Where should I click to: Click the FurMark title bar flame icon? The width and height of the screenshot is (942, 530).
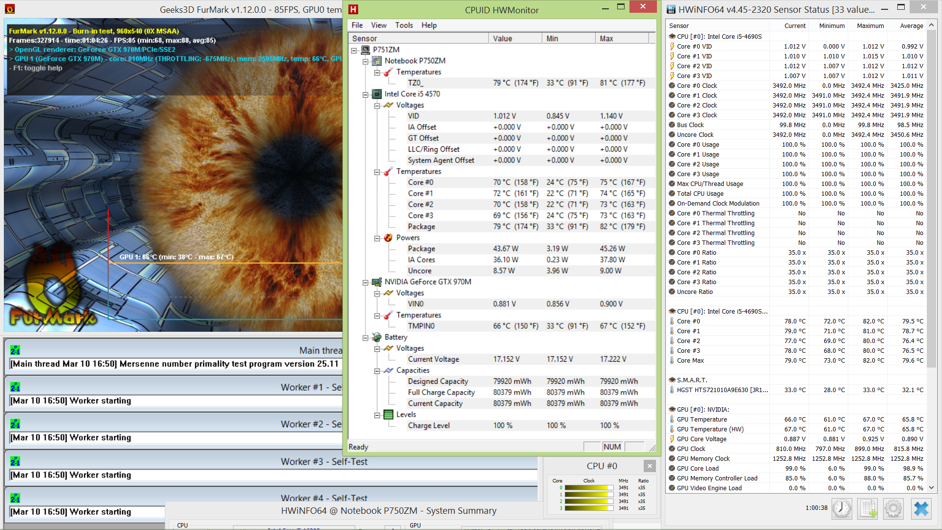pos(10,9)
